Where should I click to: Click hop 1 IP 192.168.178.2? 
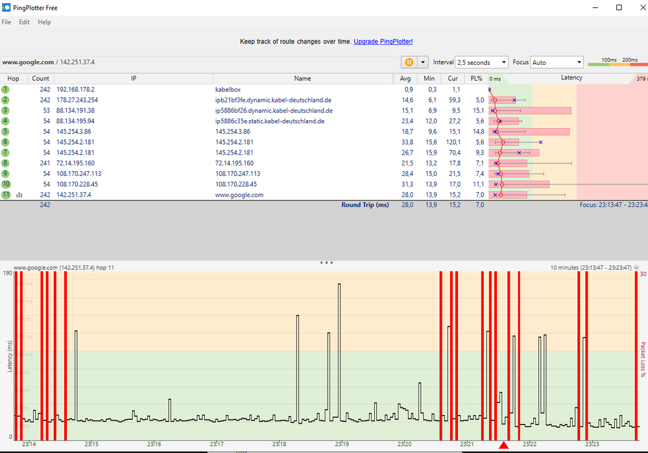point(75,90)
